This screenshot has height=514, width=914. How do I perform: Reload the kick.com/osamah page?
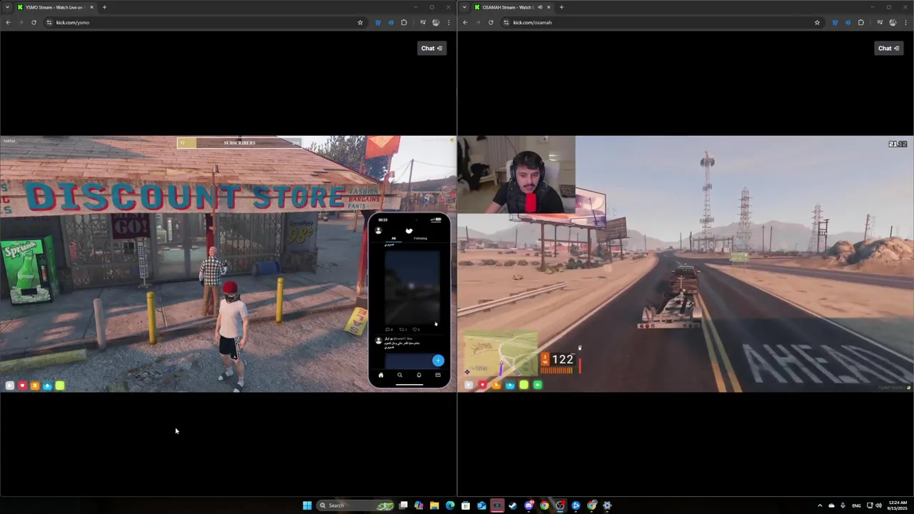(x=491, y=22)
